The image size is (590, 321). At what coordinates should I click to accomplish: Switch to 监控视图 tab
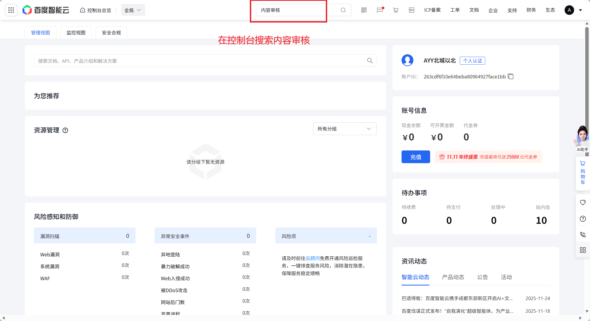(x=76, y=33)
